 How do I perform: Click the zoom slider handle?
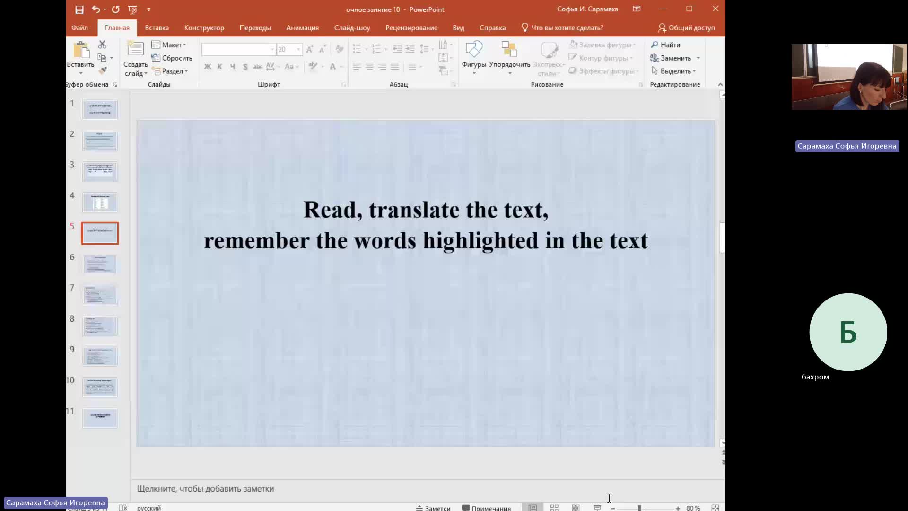tap(639, 508)
